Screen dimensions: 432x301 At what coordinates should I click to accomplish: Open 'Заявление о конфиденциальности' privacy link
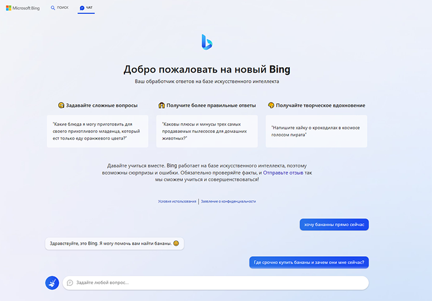228,201
